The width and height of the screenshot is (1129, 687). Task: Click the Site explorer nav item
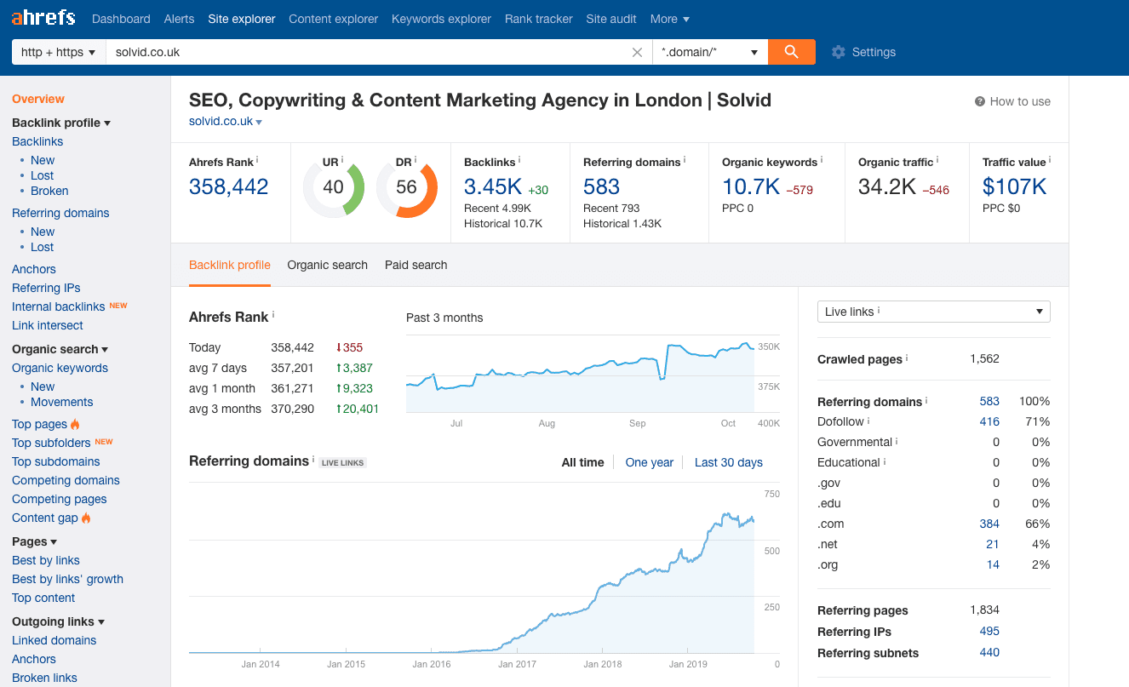coord(242,19)
